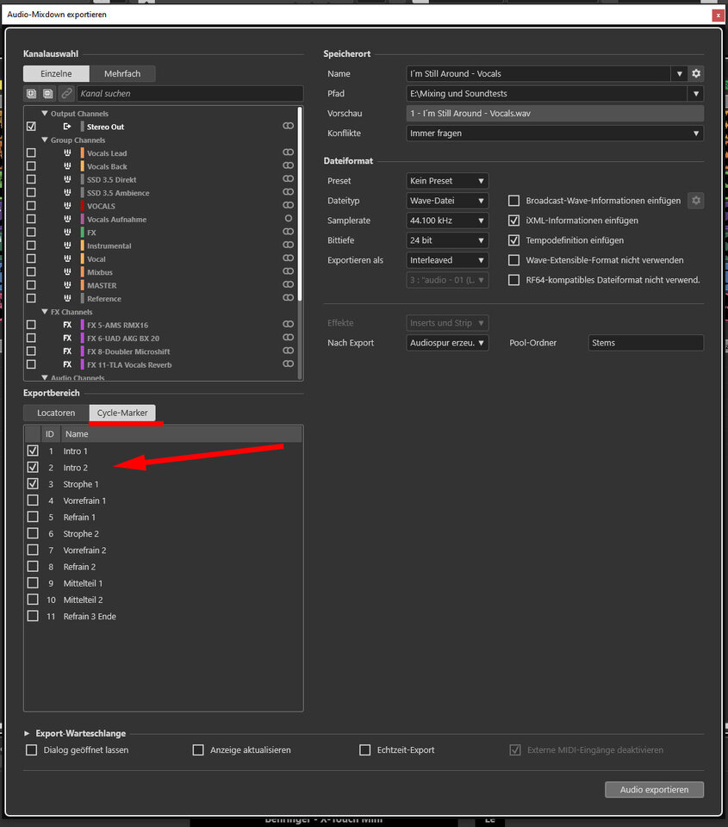Switch to Einzelne channel selection tab
This screenshot has height=827, width=728.
pos(57,74)
